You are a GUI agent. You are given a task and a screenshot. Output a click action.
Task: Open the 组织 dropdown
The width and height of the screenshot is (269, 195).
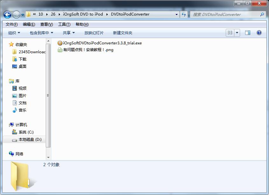coord(14,33)
